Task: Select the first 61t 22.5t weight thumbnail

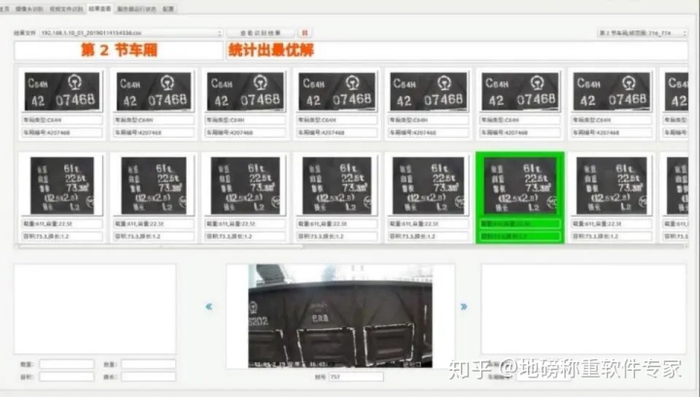Action: (x=62, y=185)
